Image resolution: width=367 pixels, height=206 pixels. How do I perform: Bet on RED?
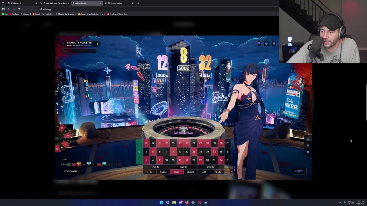(x=177, y=172)
